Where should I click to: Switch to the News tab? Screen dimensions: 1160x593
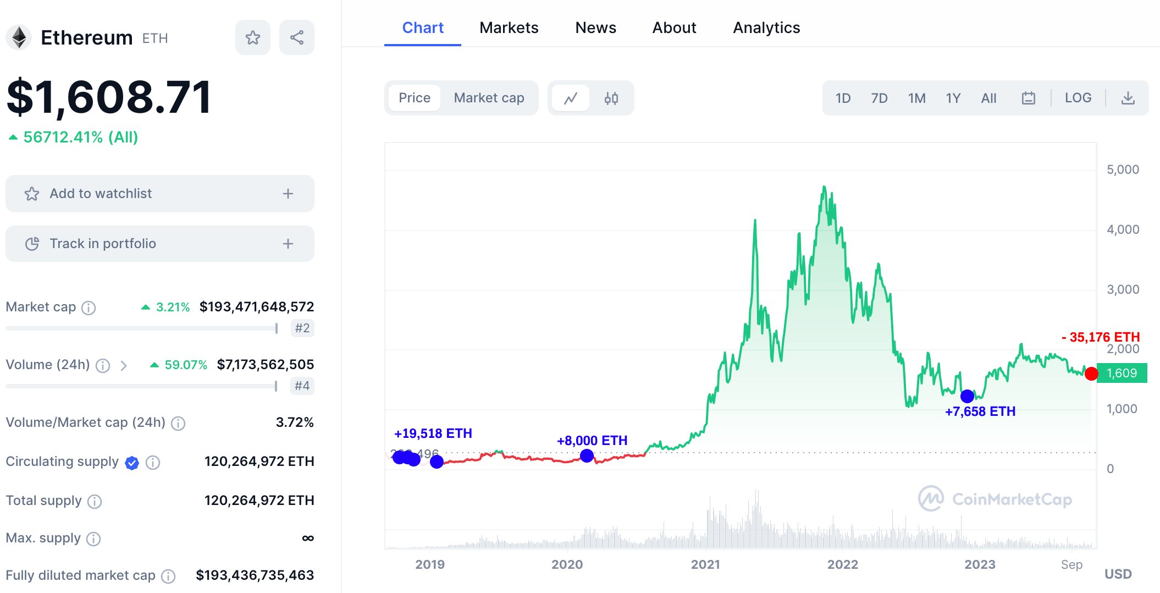pyautogui.click(x=595, y=28)
